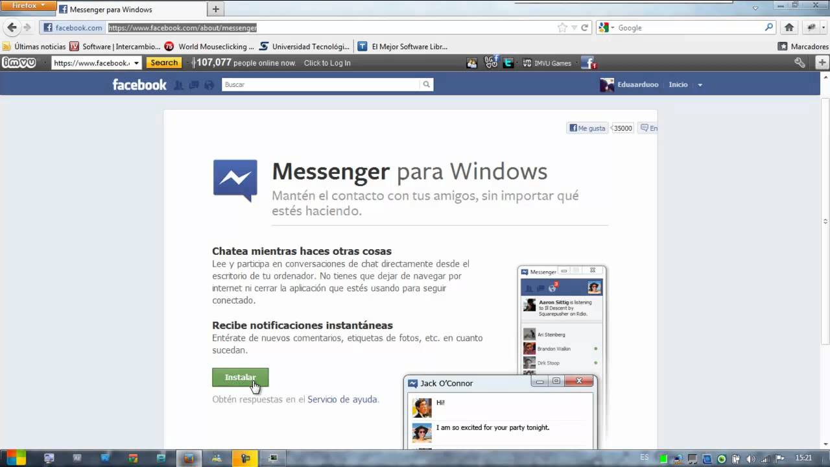Click the ES language indicator in taskbar
Screen dimensions: 830x467
click(644, 457)
